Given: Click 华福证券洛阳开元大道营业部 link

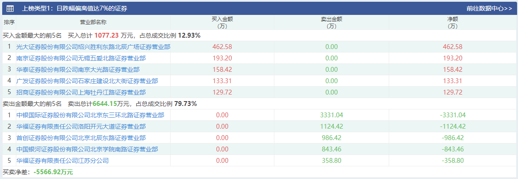Looking at the screenshot, I should [81, 126].
